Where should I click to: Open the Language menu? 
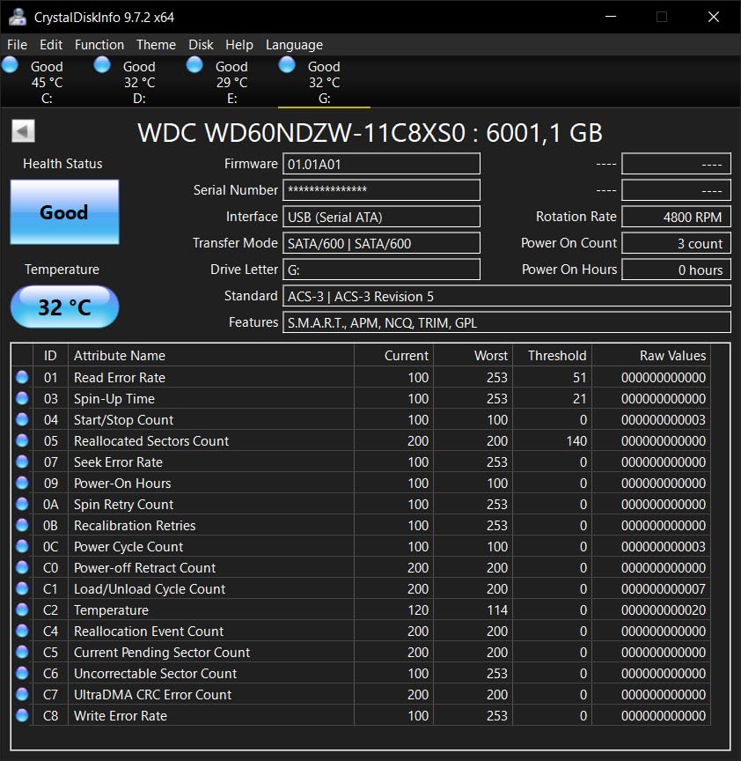[x=294, y=45]
